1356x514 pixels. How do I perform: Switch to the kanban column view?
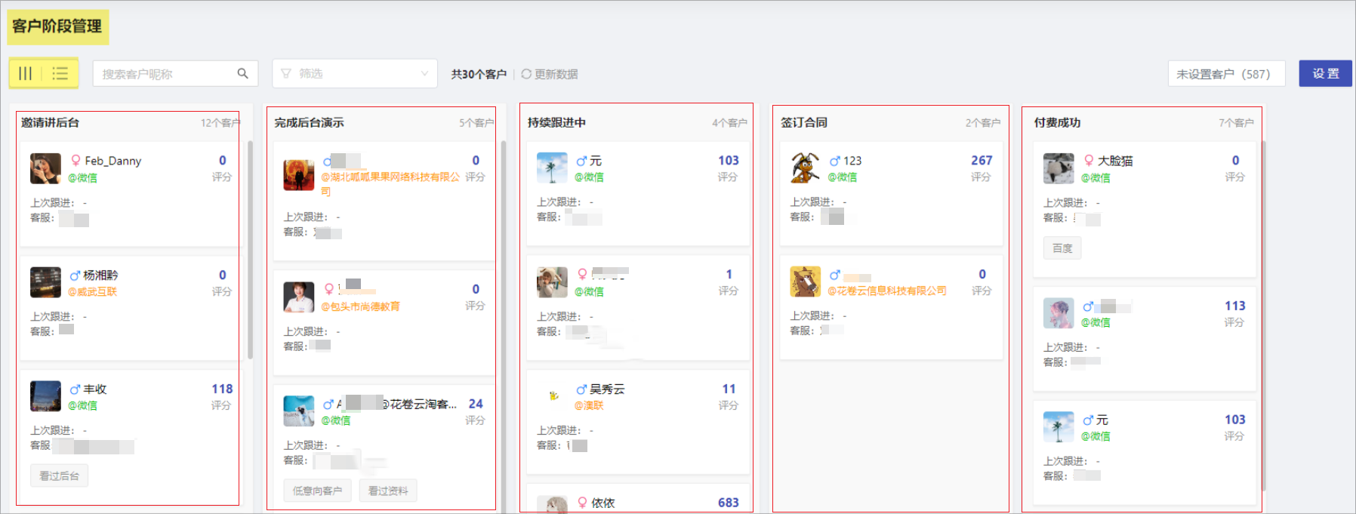tap(25, 73)
